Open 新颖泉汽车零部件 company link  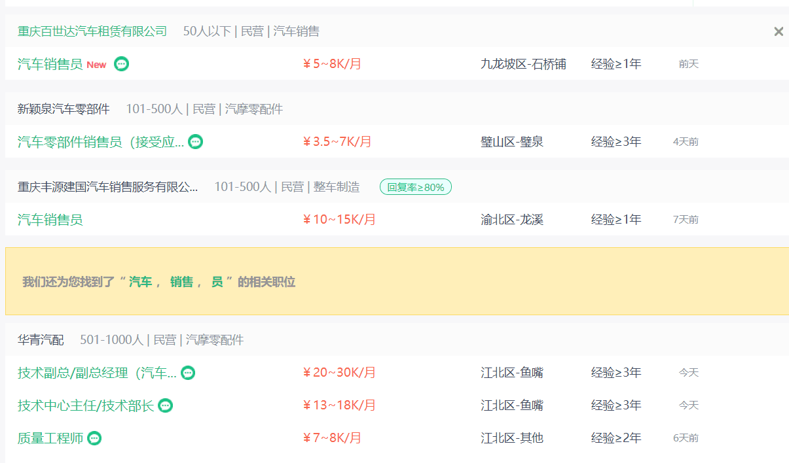pyautogui.click(x=64, y=109)
